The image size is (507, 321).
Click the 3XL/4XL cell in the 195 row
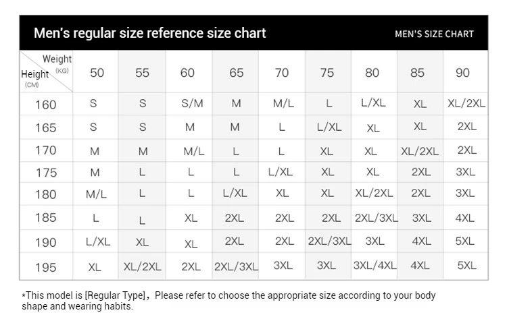point(375,265)
